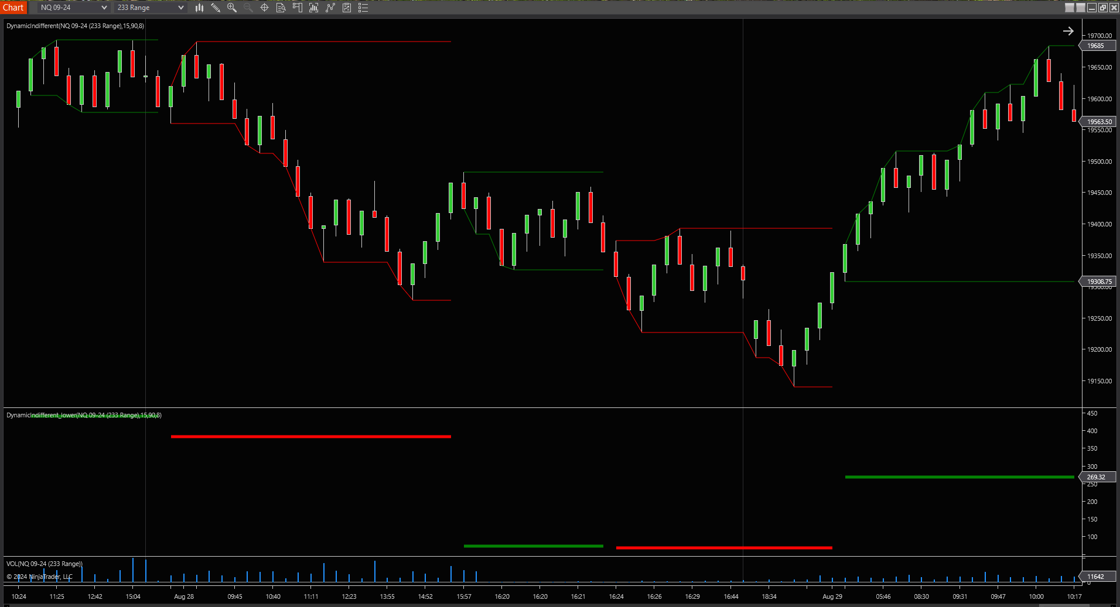Click the 19700.00 price axis label
This screenshot has height=607, width=1120.
[1099, 36]
